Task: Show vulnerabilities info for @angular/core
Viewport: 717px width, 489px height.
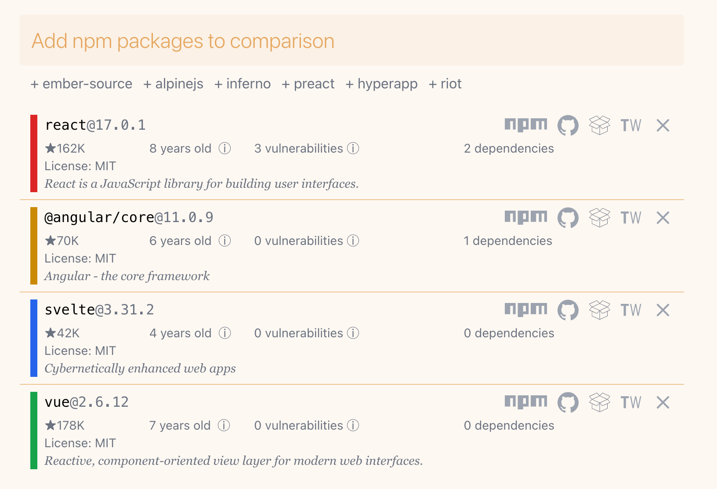Action: [x=353, y=241]
